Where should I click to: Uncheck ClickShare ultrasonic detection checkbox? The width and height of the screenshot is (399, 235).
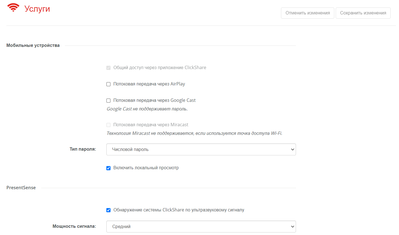tap(109, 210)
